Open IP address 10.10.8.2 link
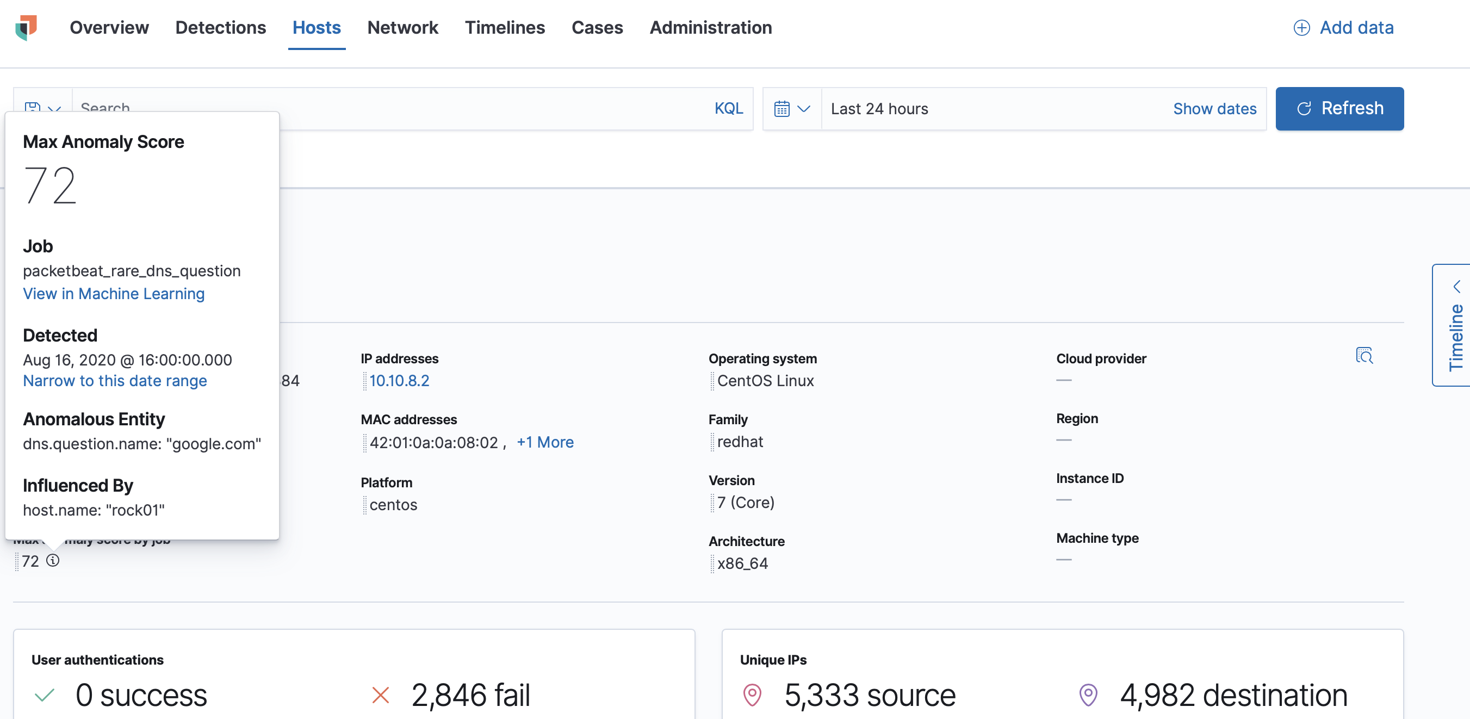 coord(399,381)
